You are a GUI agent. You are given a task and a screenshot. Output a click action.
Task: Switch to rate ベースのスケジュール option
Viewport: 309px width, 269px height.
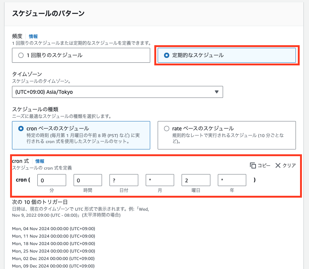pos(167,129)
